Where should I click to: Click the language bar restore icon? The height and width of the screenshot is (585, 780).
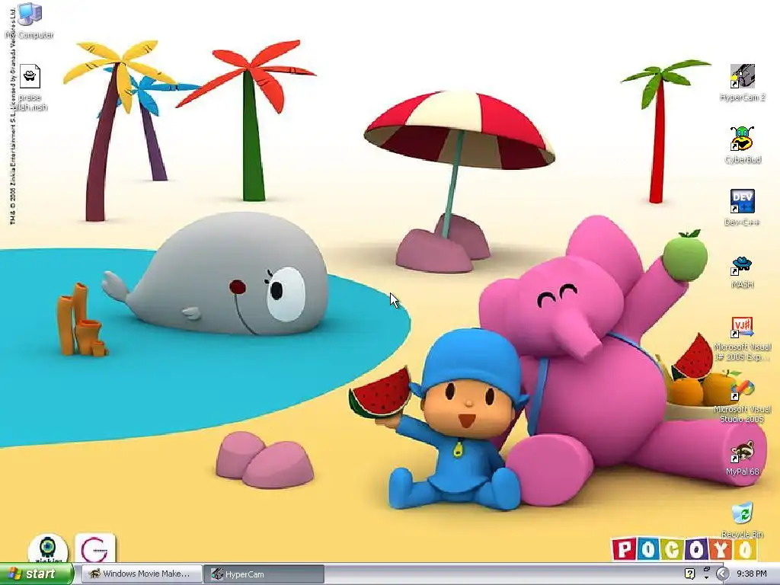tap(706, 570)
